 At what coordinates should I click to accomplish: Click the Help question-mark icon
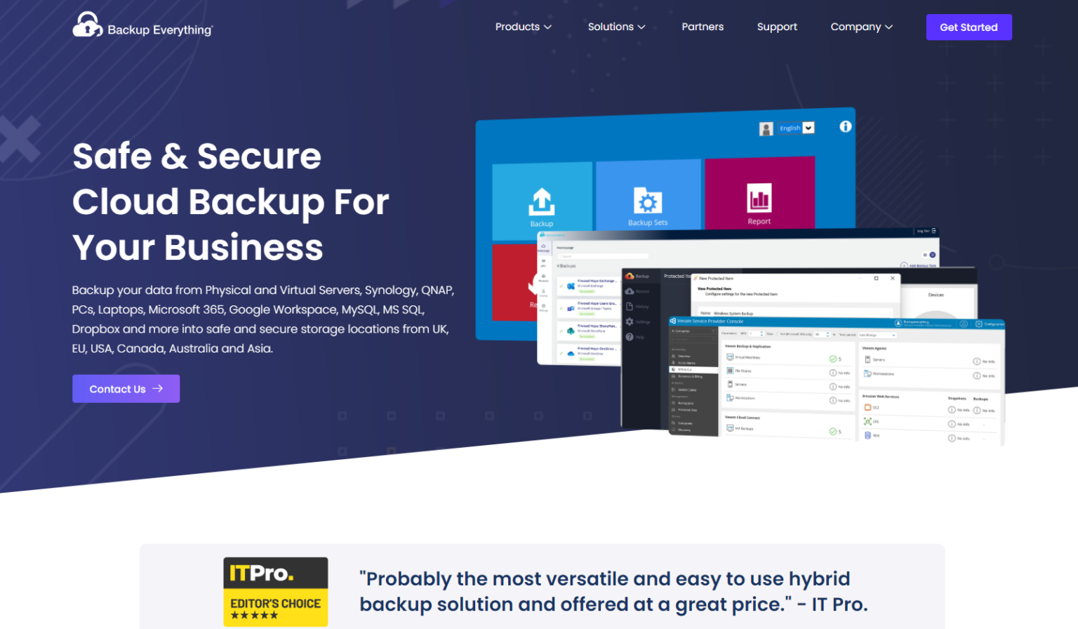(629, 337)
